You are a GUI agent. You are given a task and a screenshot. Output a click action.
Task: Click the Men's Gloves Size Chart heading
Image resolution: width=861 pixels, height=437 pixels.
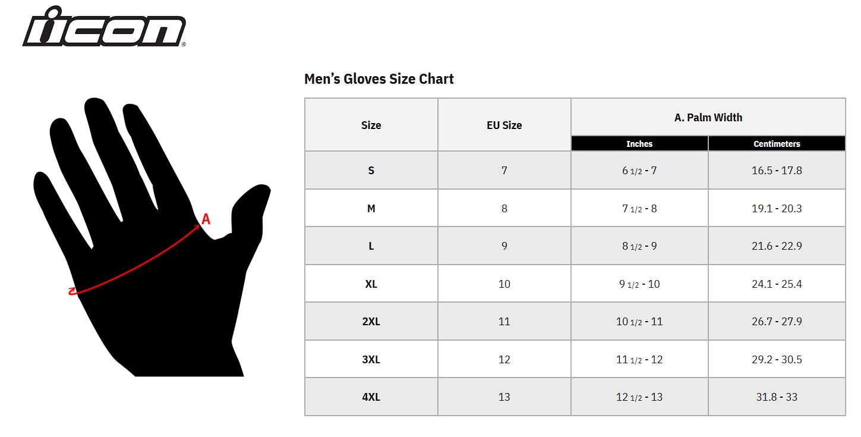(379, 79)
